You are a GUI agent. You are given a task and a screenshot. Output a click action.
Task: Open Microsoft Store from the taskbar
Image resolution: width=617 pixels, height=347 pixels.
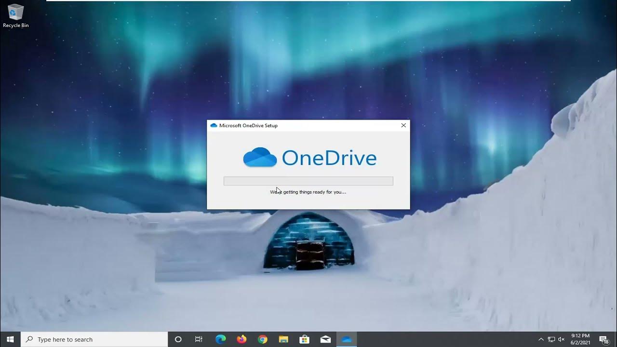304,339
